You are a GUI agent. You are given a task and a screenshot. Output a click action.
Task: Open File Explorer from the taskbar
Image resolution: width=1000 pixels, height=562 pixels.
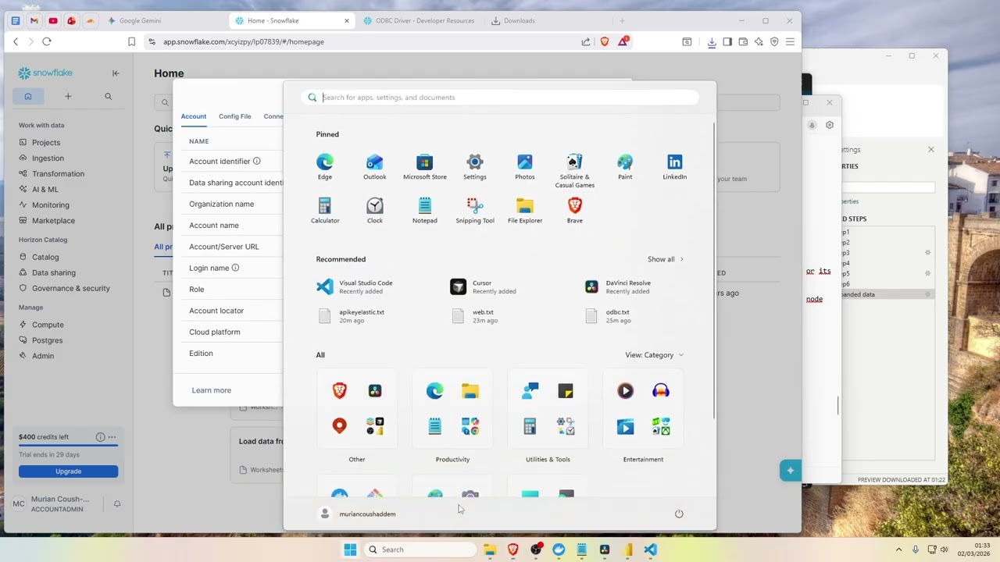click(x=490, y=550)
